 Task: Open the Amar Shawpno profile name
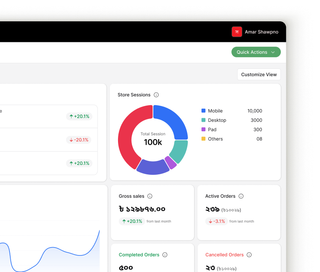pyautogui.click(x=261, y=32)
